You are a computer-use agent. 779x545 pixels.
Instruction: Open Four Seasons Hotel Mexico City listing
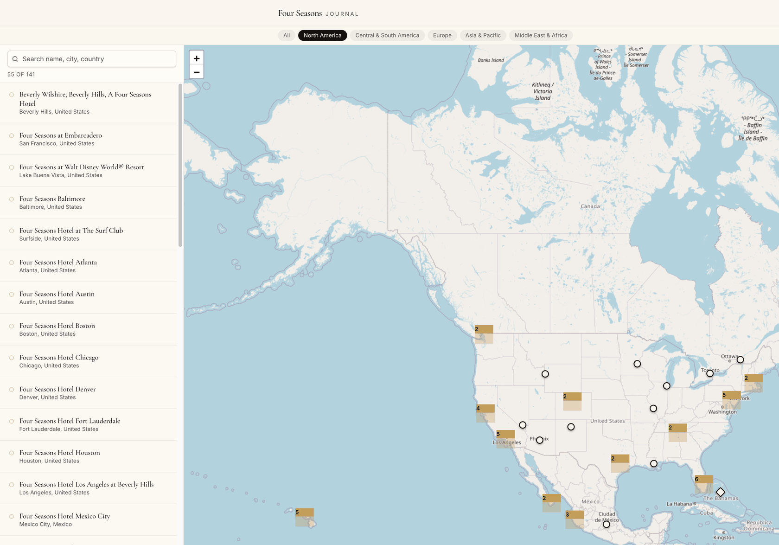tap(88, 520)
